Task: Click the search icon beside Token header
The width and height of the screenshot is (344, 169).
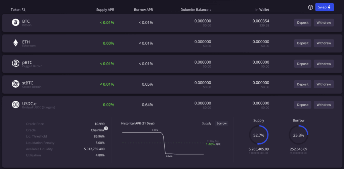Action: [24, 10]
